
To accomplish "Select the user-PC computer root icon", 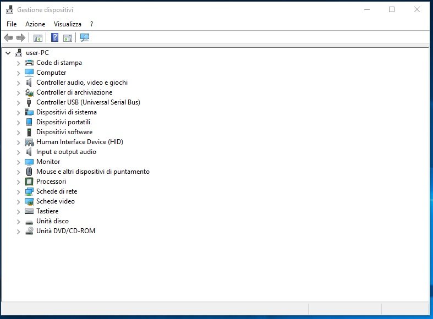I will pyautogui.click(x=19, y=53).
